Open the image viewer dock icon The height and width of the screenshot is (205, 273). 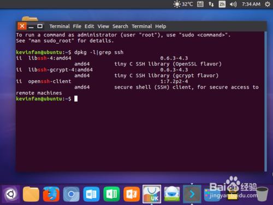click(172, 194)
